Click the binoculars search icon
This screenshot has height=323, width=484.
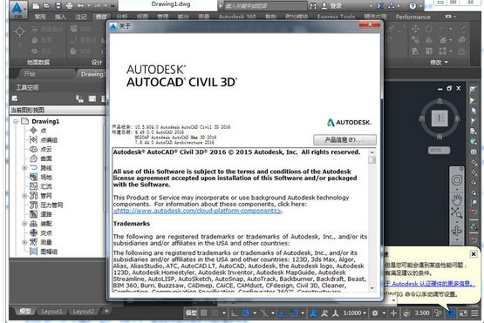pos(313,5)
